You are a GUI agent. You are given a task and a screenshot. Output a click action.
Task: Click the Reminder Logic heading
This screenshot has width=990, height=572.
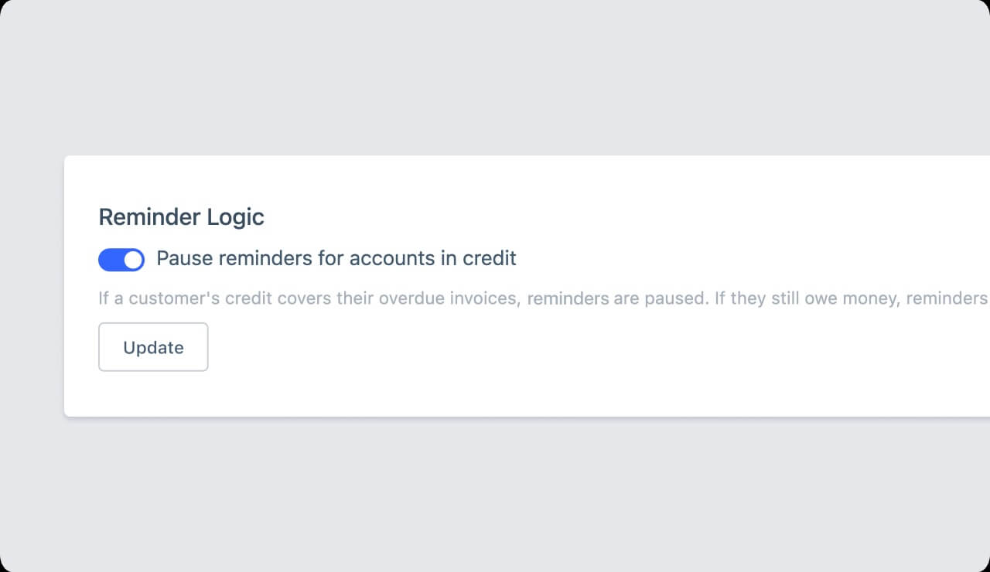point(181,217)
